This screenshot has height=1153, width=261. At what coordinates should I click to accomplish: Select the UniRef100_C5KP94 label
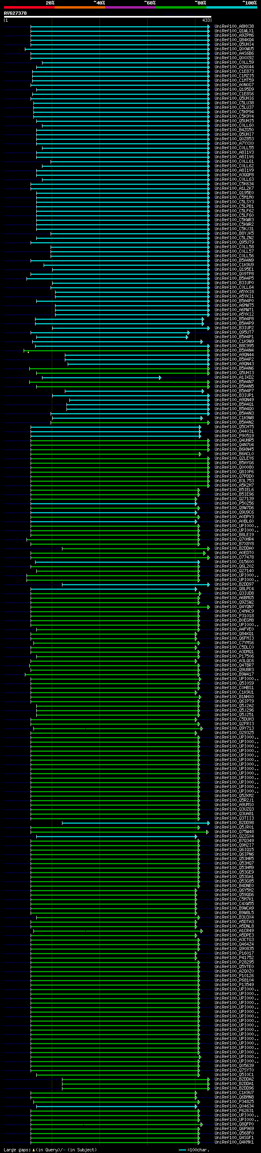tap(234, 112)
